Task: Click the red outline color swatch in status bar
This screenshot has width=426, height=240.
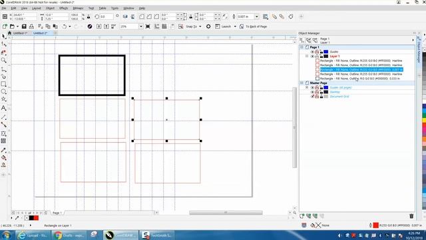Action: tap(375, 225)
